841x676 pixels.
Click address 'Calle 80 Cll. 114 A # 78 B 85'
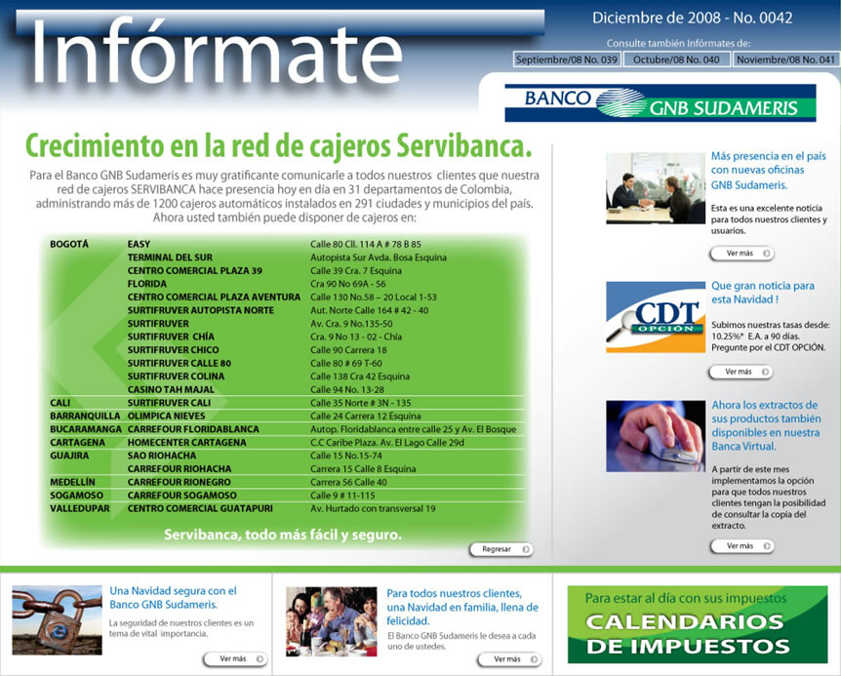pyautogui.click(x=366, y=244)
